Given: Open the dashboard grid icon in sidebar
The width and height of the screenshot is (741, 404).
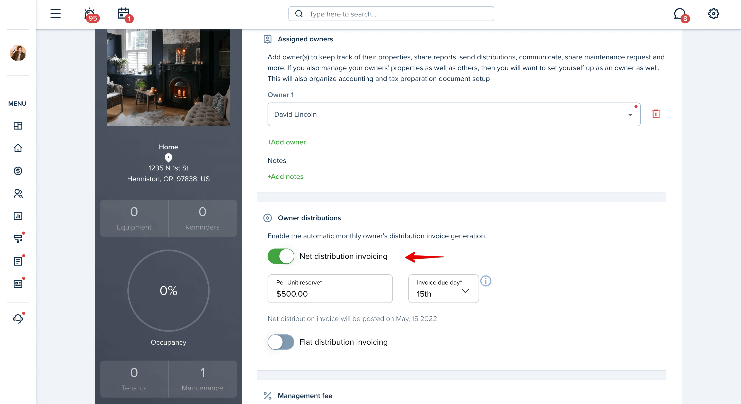Looking at the screenshot, I should tap(18, 126).
